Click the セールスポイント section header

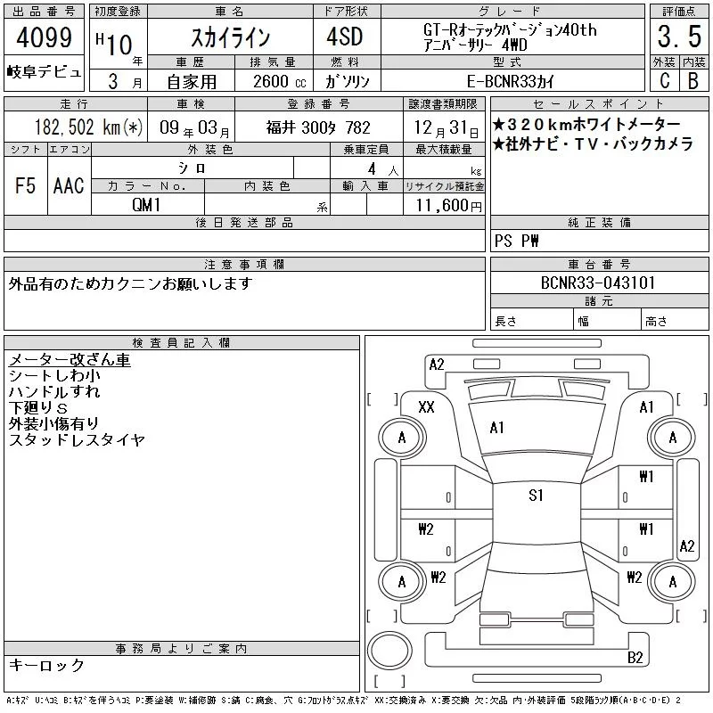599,104
